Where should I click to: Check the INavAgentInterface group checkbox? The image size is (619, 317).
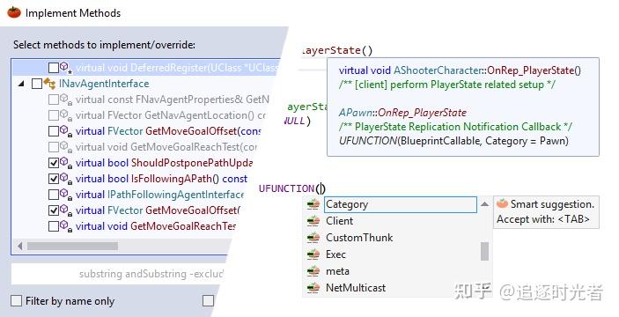click(x=37, y=84)
